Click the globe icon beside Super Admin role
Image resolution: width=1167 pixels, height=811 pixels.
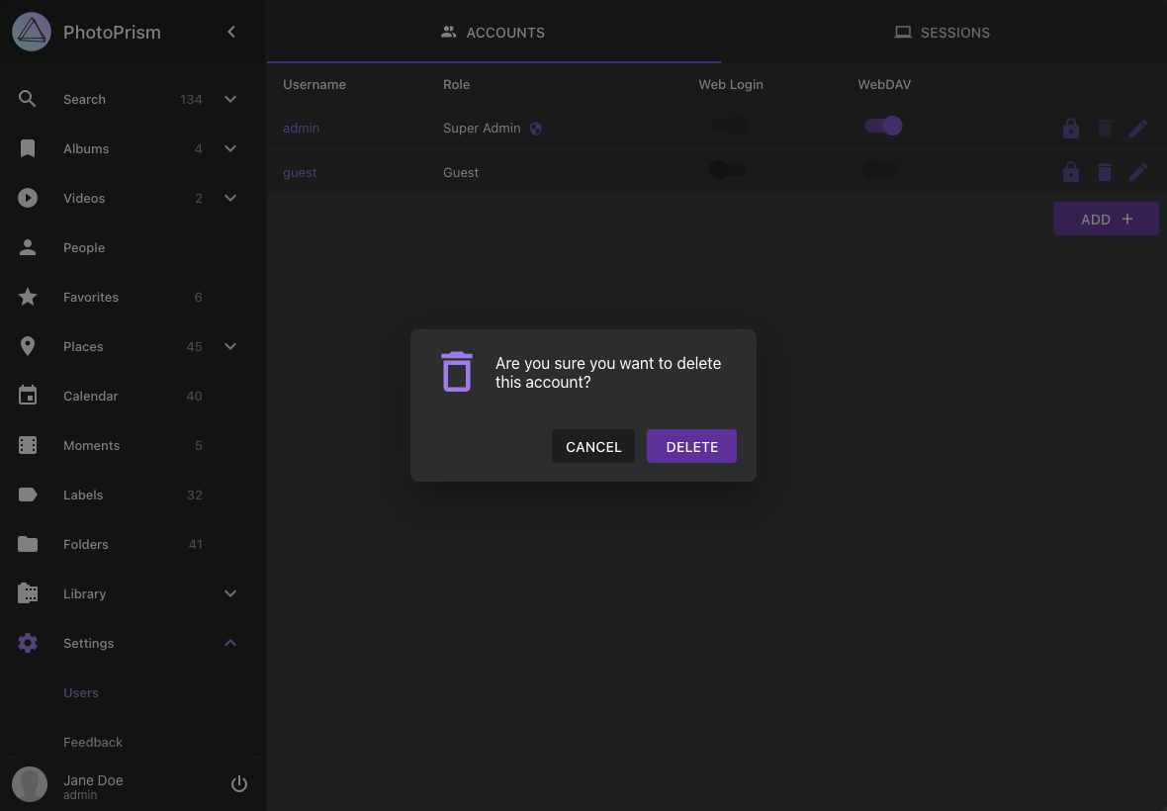tap(536, 128)
